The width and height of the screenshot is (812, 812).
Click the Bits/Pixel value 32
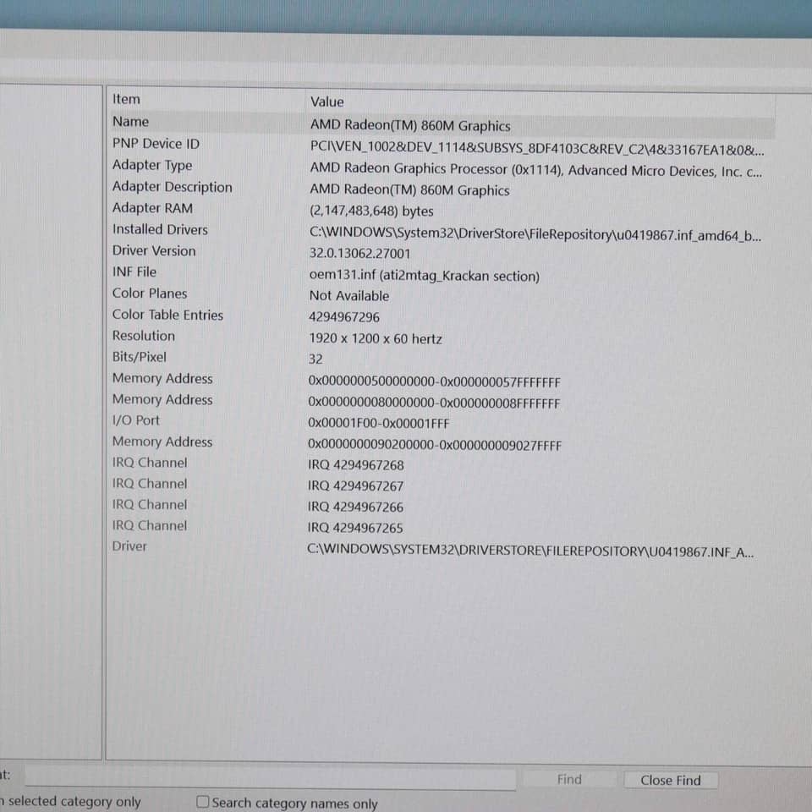point(315,359)
